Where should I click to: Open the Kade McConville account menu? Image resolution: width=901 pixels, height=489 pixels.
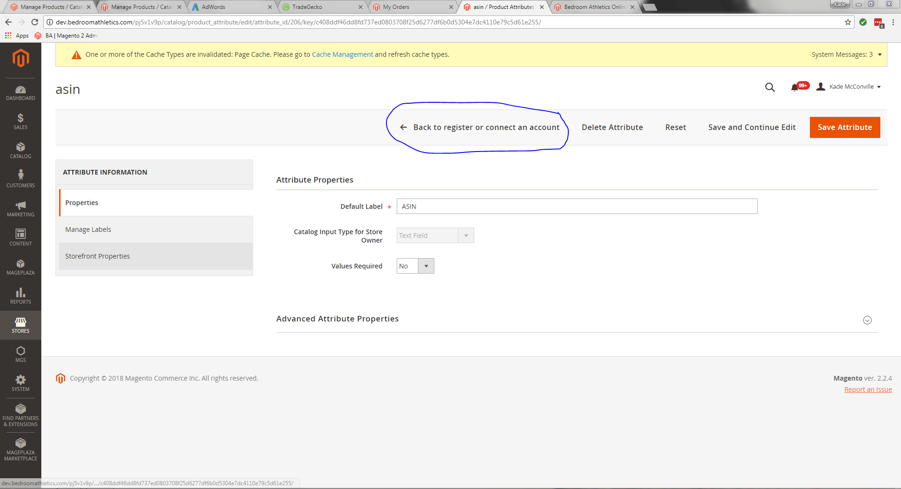click(x=850, y=87)
